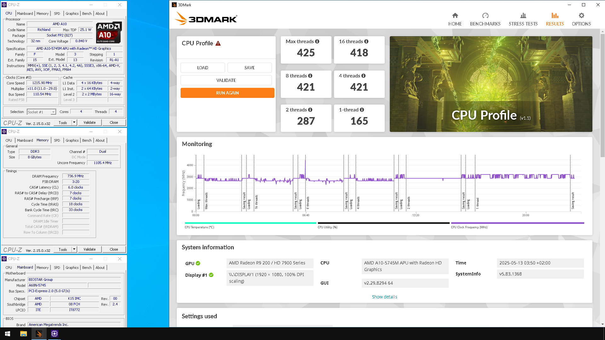Click Tools button in top CPU-Z window
This screenshot has height=340, width=605.
point(63,122)
